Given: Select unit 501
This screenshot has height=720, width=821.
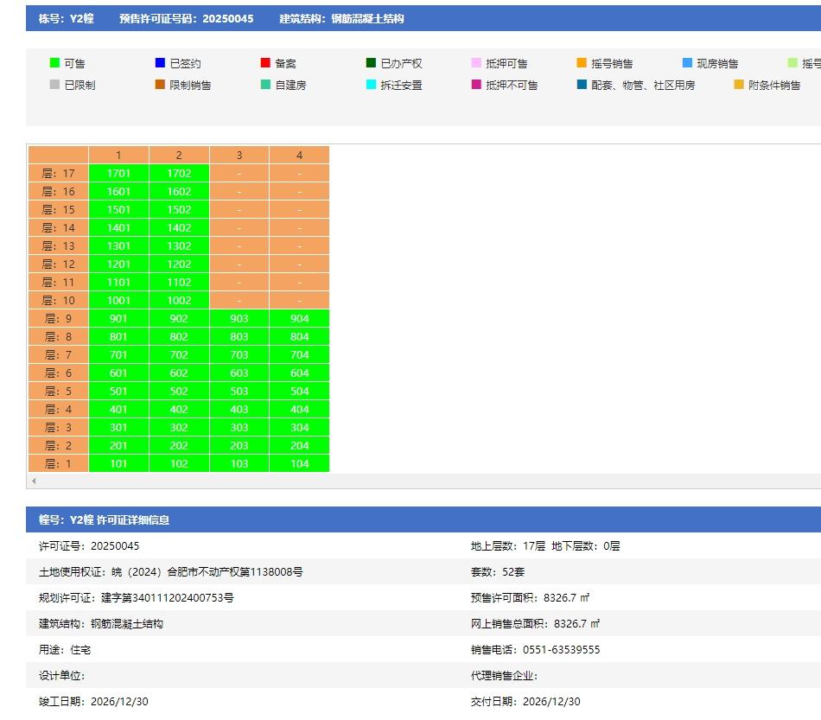Looking at the screenshot, I should coord(119,392).
